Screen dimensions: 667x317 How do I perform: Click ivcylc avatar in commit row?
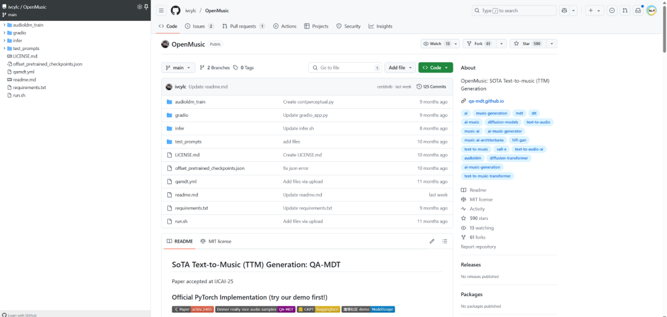tap(169, 87)
